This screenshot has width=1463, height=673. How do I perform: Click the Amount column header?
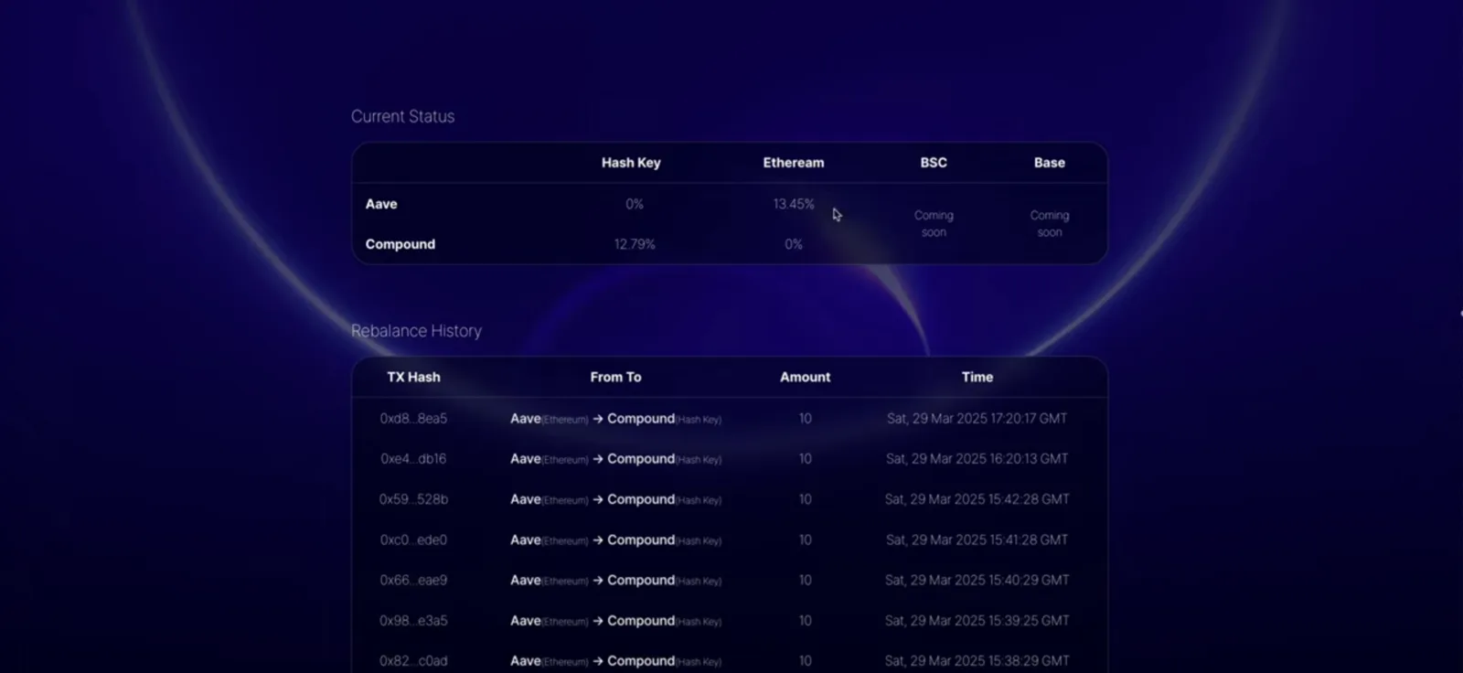[x=806, y=377]
